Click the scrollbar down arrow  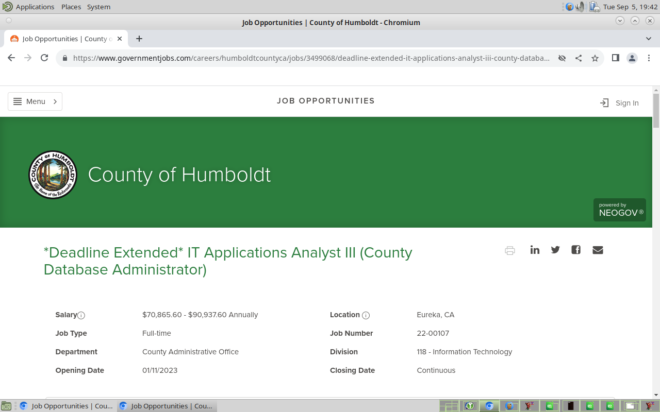(x=656, y=394)
